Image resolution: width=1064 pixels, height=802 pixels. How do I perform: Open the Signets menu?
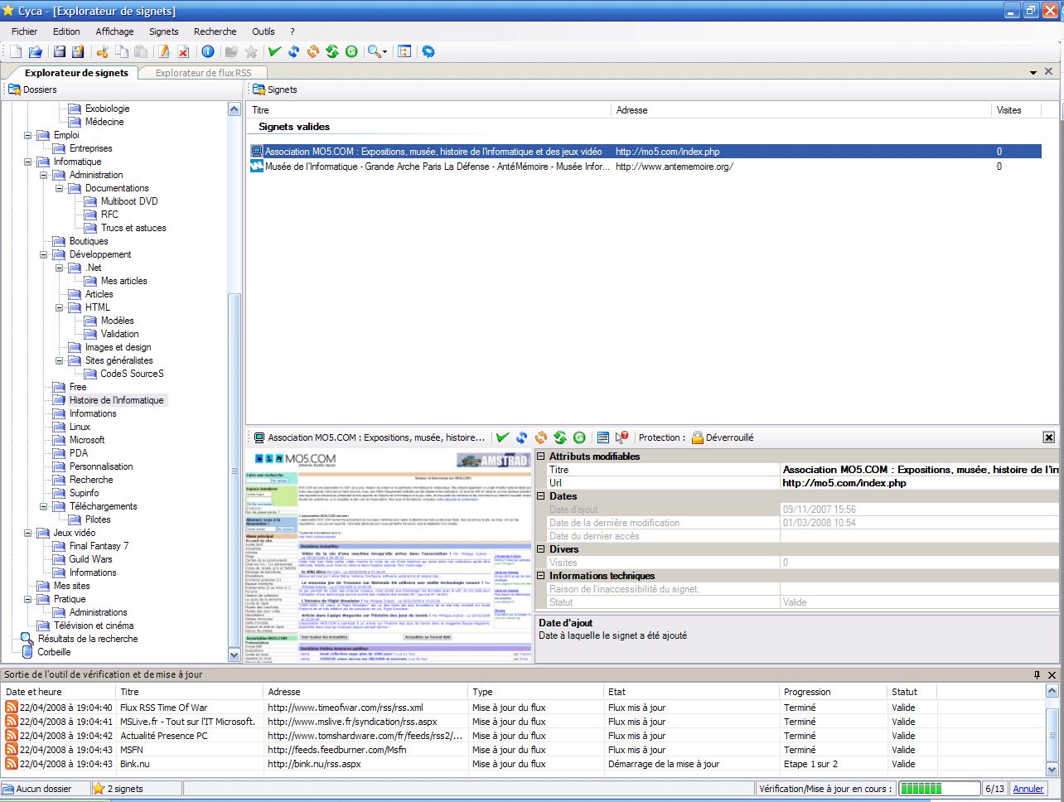(x=163, y=31)
